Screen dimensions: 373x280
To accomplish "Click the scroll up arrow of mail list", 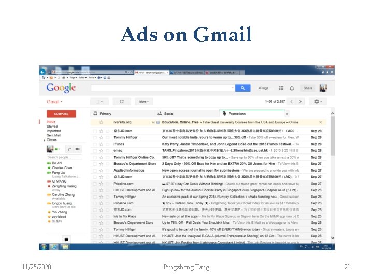I will (333, 114).
